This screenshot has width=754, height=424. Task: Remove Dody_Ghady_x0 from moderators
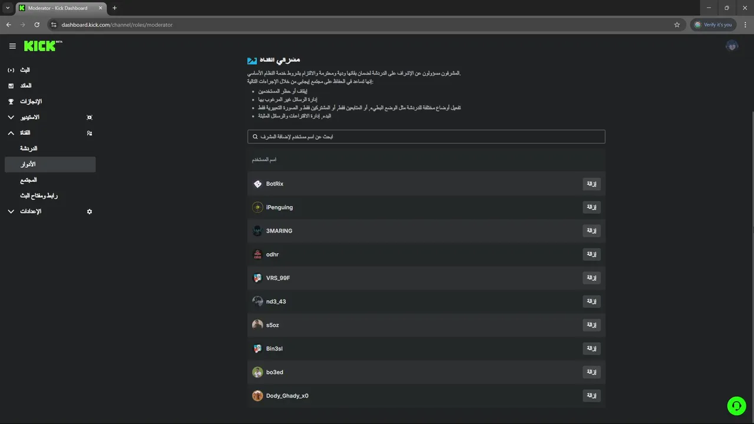pyautogui.click(x=591, y=396)
